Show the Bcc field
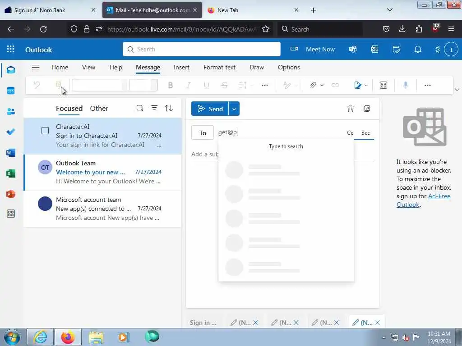 [365, 133]
